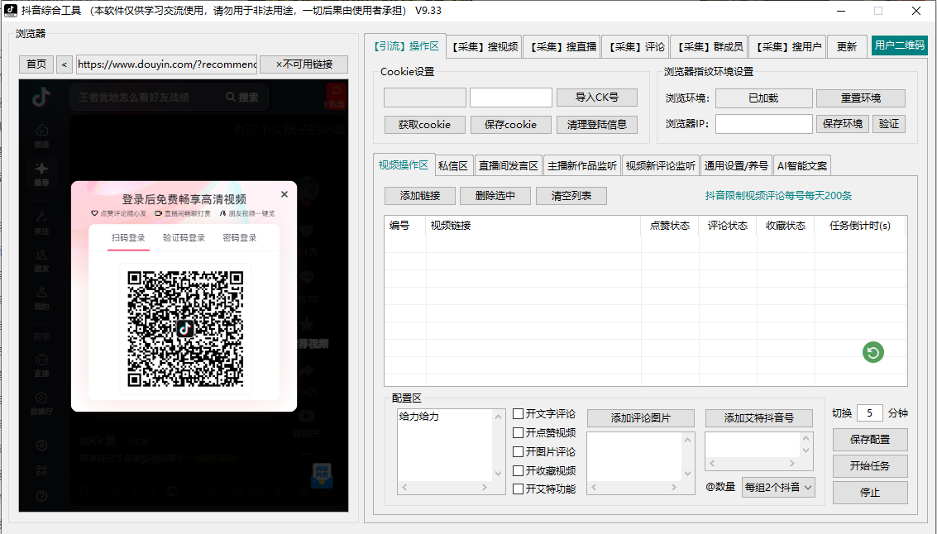Open 直播 in the Douyin sidebar
The image size is (937, 534).
(x=41, y=365)
